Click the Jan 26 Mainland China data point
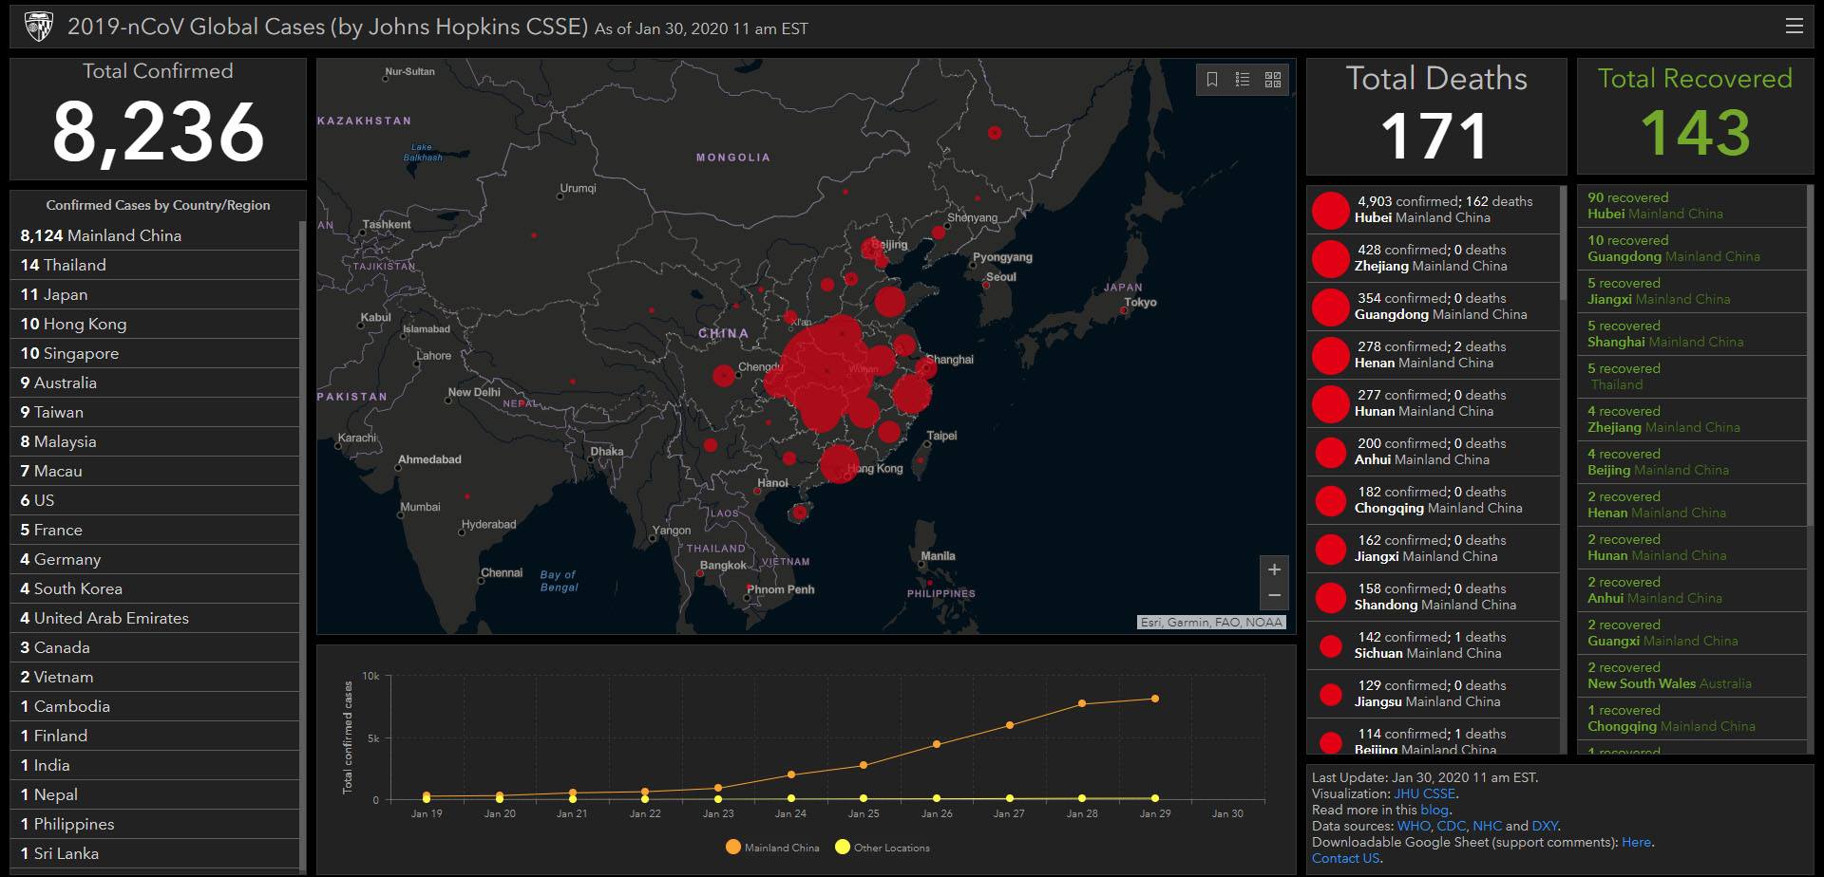The image size is (1824, 877). click(x=937, y=744)
